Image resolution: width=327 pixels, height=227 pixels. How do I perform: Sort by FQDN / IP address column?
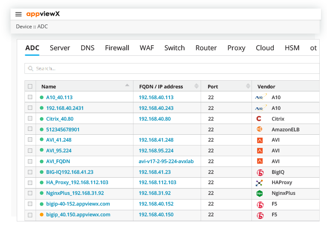click(x=197, y=86)
